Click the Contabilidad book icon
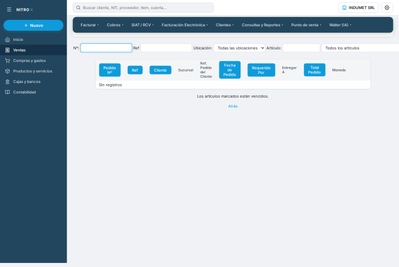Image resolution: width=399 pixels, height=267 pixels. pos(7,92)
